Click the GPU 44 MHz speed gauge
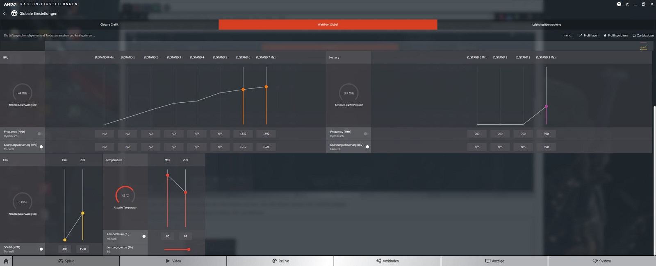The height and width of the screenshot is (266, 656). (x=23, y=93)
